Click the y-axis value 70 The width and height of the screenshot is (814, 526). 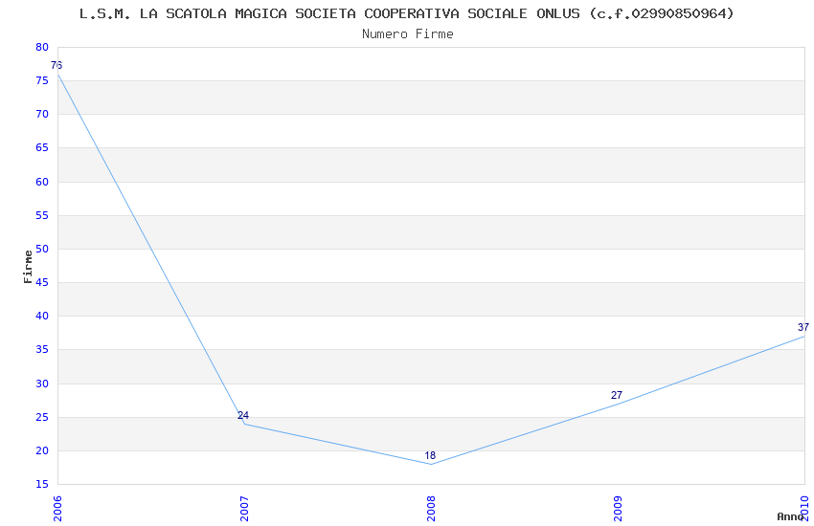42,114
